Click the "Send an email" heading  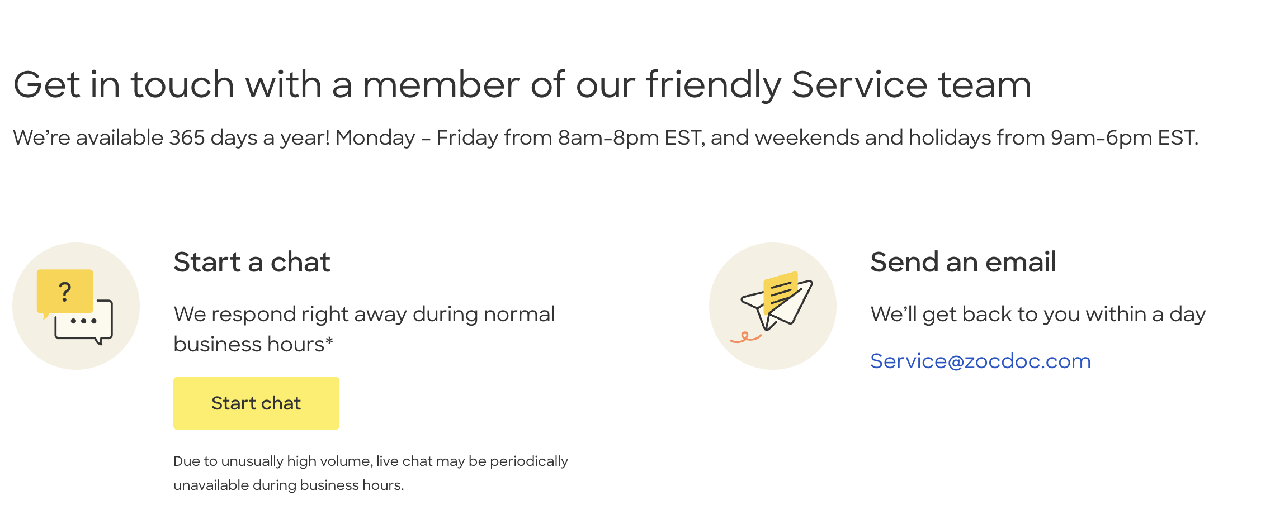pos(962,262)
